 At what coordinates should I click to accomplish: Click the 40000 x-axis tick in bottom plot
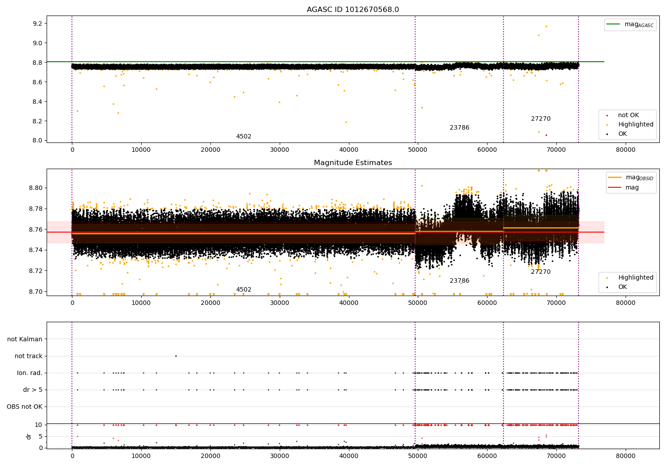pyautogui.click(x=349, y=456)
